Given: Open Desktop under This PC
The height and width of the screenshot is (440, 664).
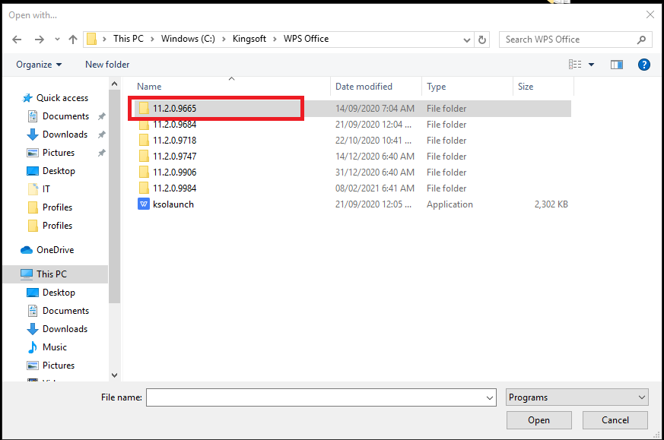Looking at the screenshot, I should (x=51, y=293).
